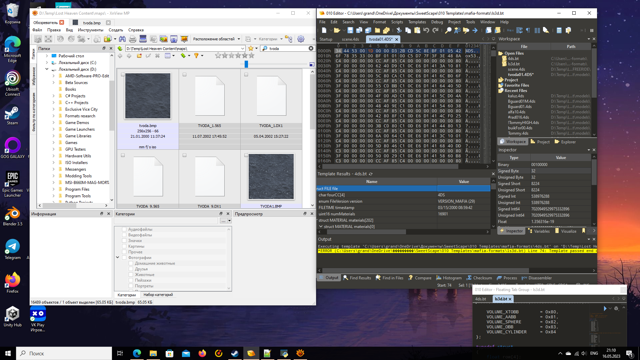This screenshot has width=640, height=360.
Task: Click the binoculars search icon in XnView toolbar
Action: 122,39
